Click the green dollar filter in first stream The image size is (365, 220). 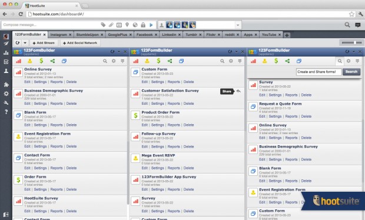click(41, 61)
